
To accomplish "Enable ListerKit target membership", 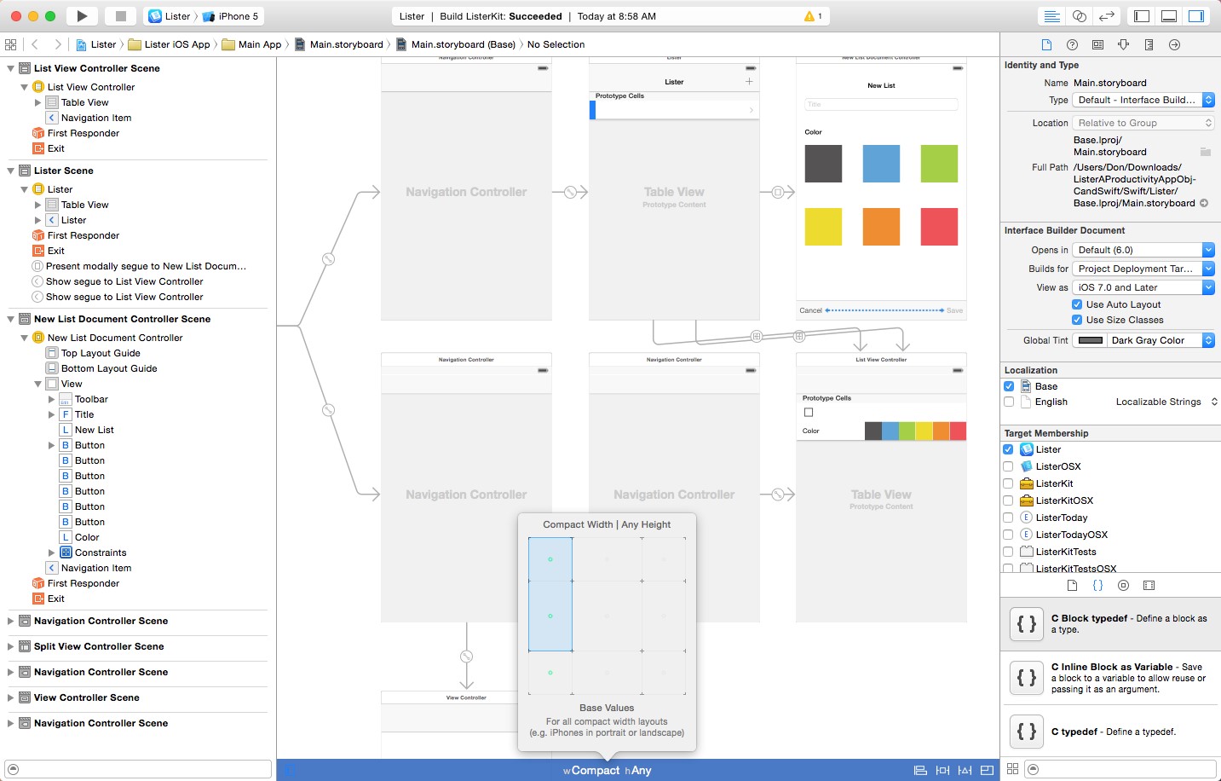I will pos(1008,483).
